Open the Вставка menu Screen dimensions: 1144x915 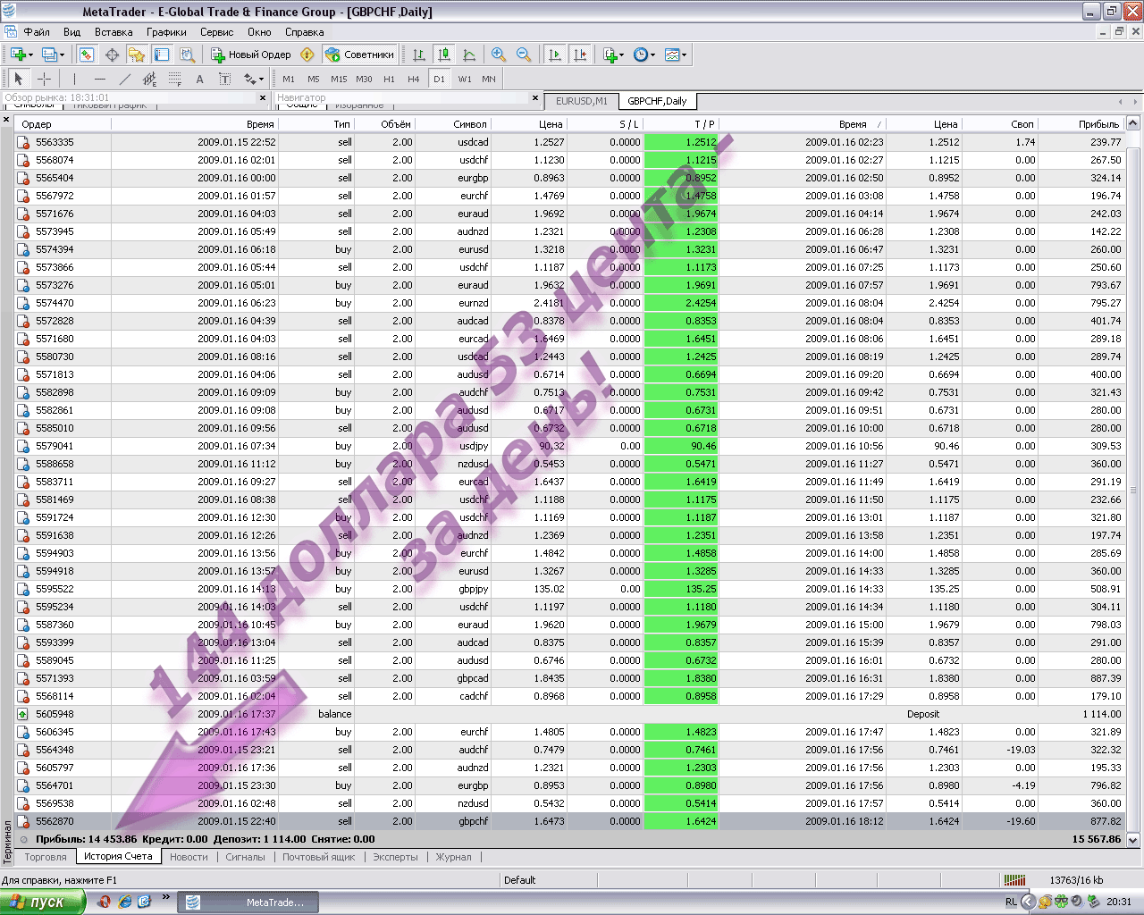[x=114, y=32]
